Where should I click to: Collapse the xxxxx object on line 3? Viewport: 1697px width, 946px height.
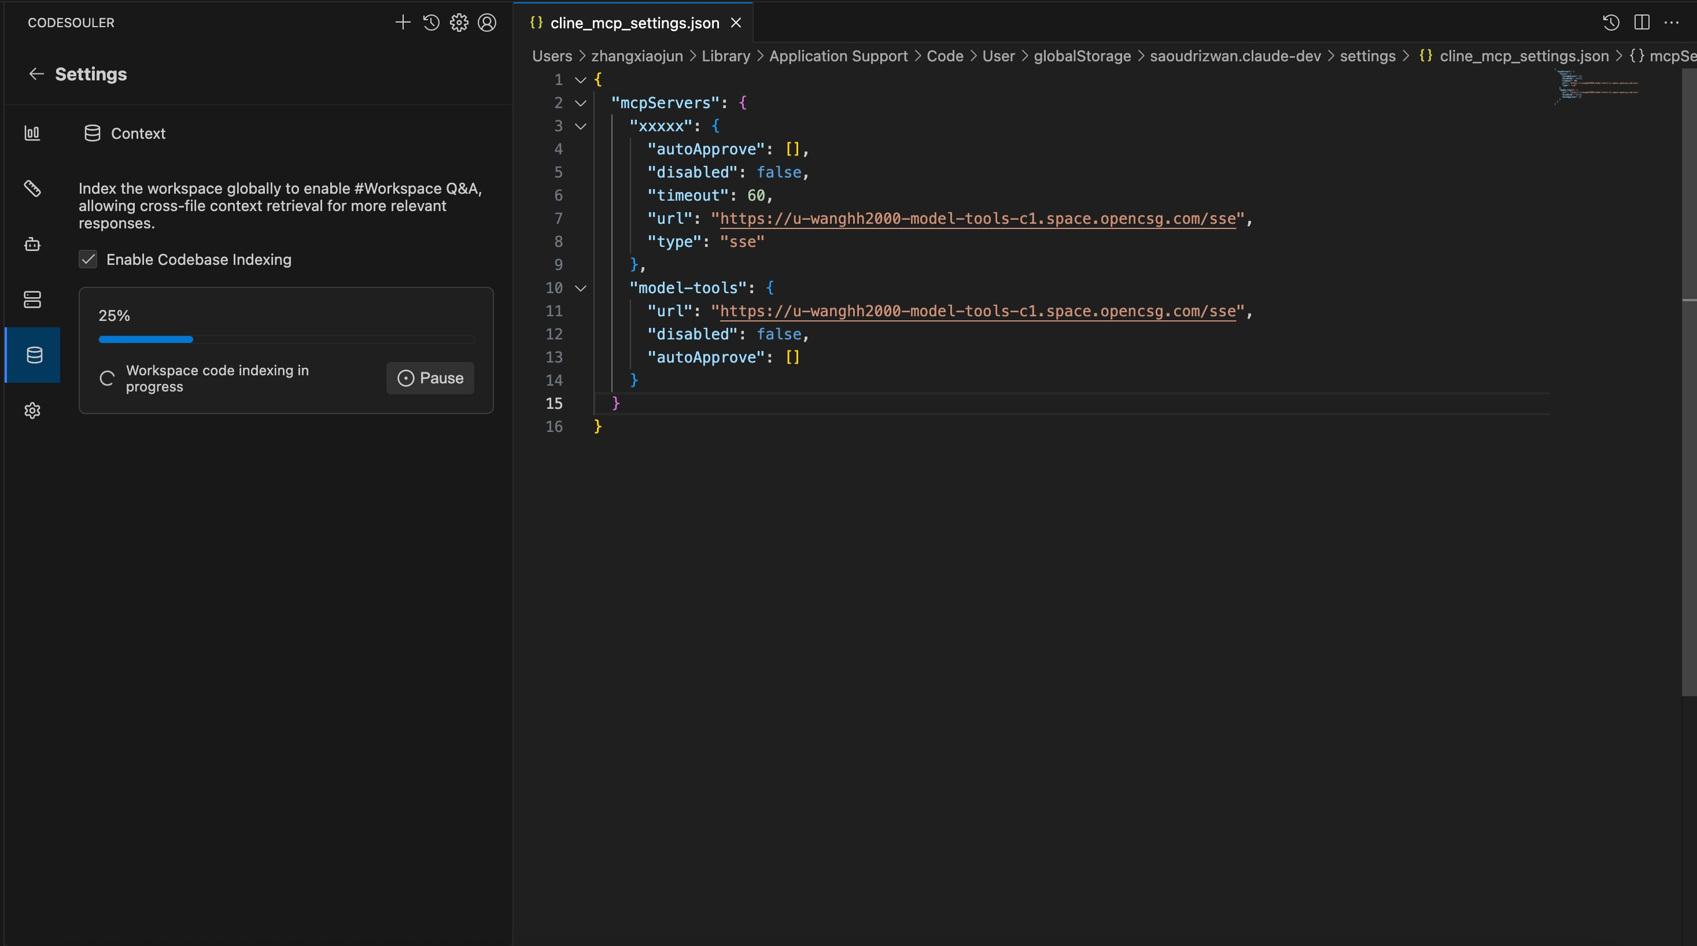pyautogui.click(x=580, y=126)
